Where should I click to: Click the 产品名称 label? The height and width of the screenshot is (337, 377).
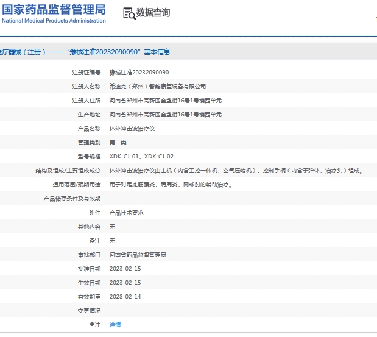tap(89, 129)
